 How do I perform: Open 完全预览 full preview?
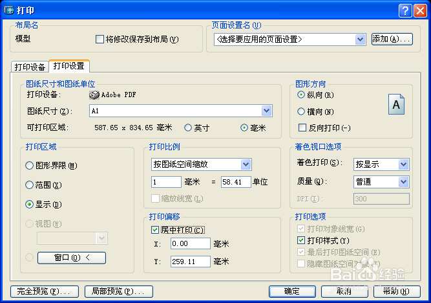click(45, 291)
